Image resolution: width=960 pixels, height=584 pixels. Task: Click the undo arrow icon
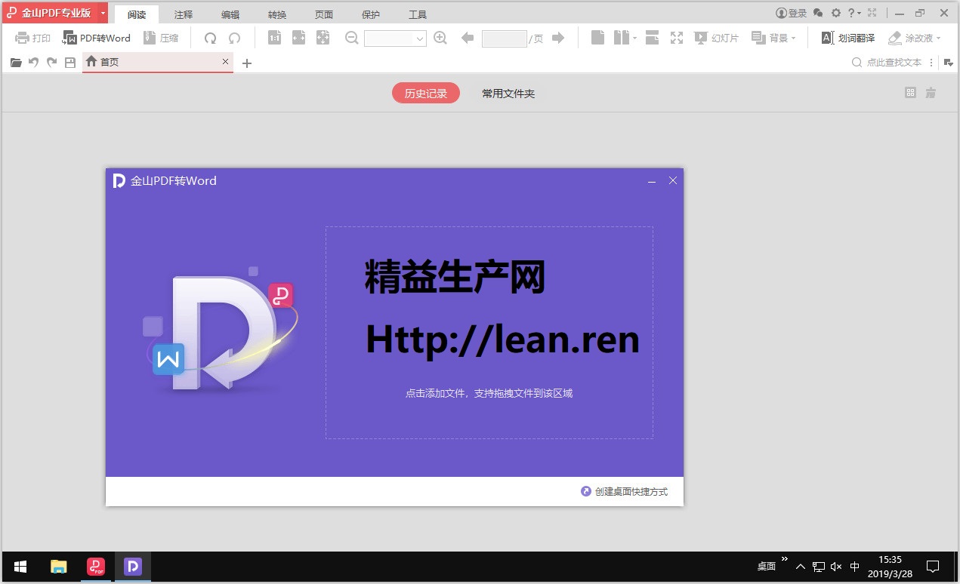coord(34,63)
